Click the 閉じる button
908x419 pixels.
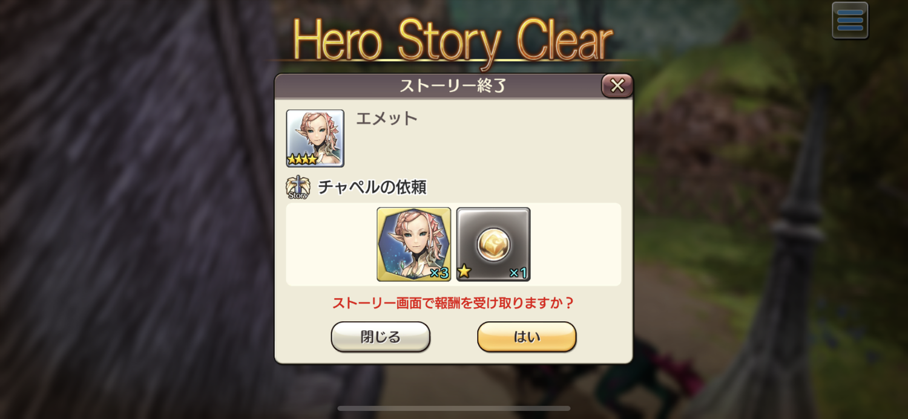380,337
